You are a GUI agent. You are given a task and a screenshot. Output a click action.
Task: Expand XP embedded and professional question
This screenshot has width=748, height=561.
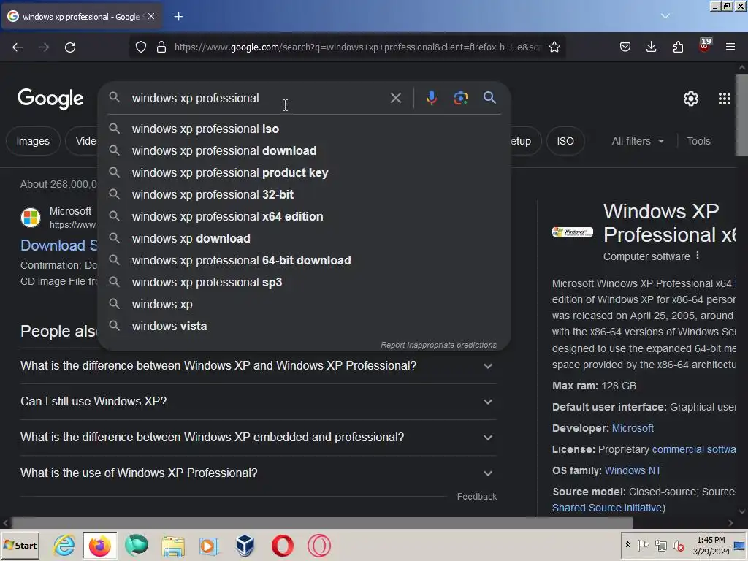258,438
